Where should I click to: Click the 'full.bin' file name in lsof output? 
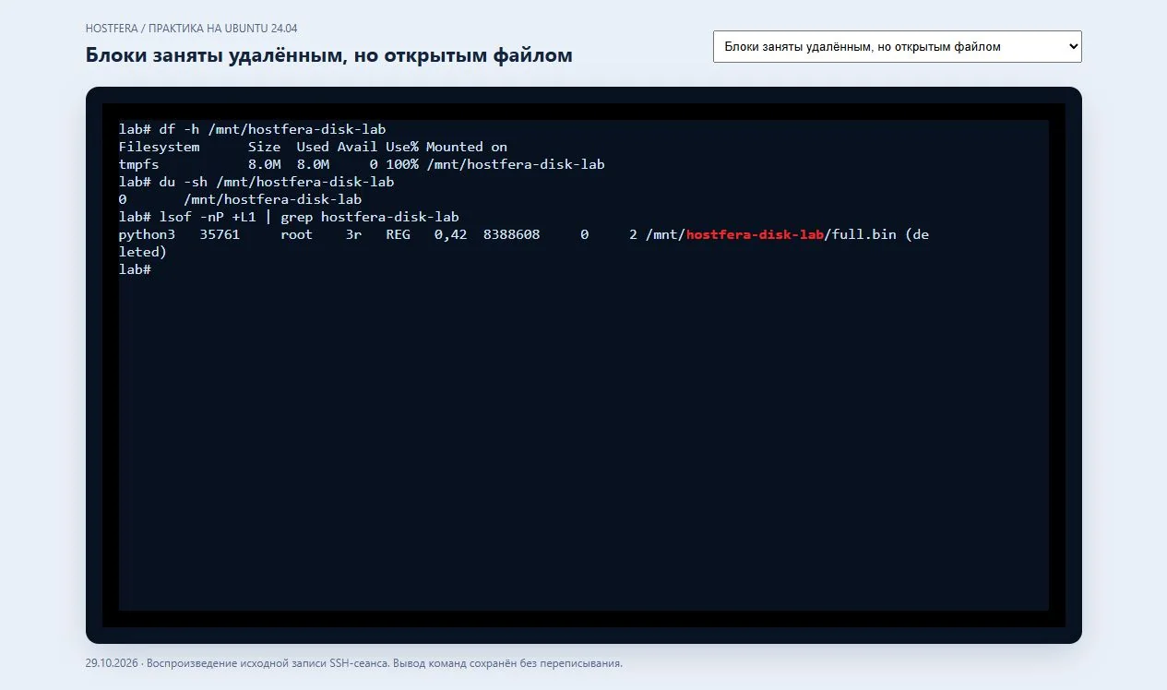pyautogui.click(x=864, y=234)
